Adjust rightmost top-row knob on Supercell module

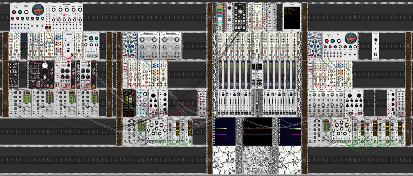coord(80,10)
